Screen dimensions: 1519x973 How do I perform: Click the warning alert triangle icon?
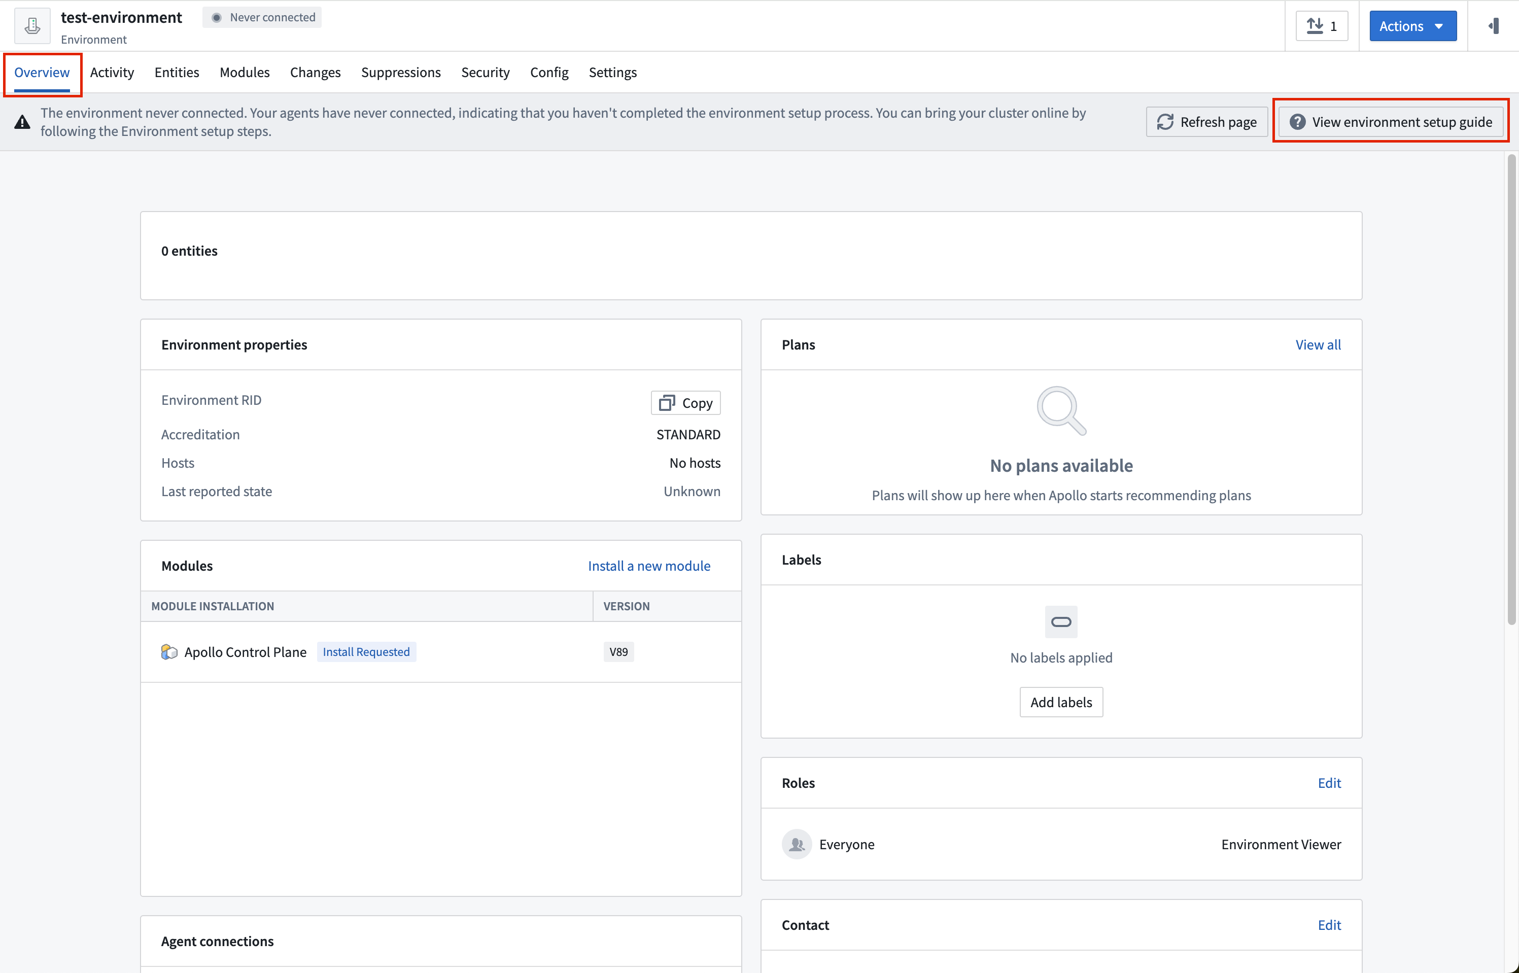coord(22,121)
